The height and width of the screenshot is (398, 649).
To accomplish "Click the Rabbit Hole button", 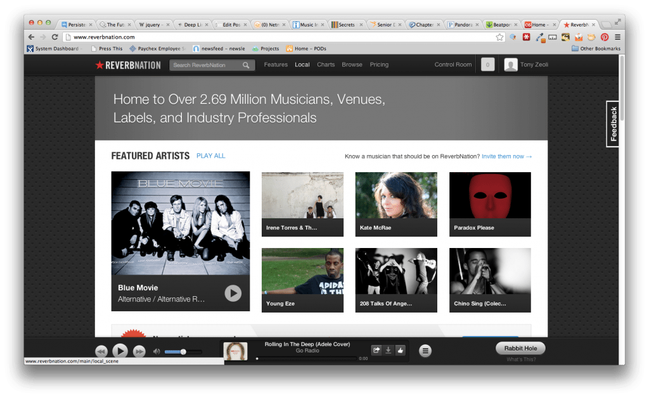I will point(520,349).
